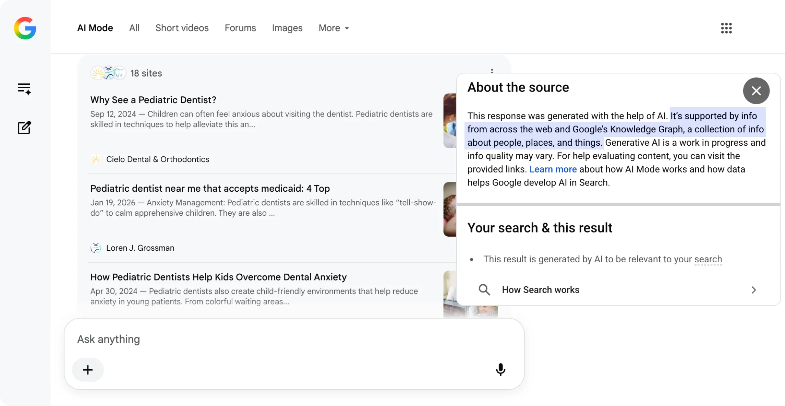
Task: Click the Google logo
Action: click(x=25, y=28)
